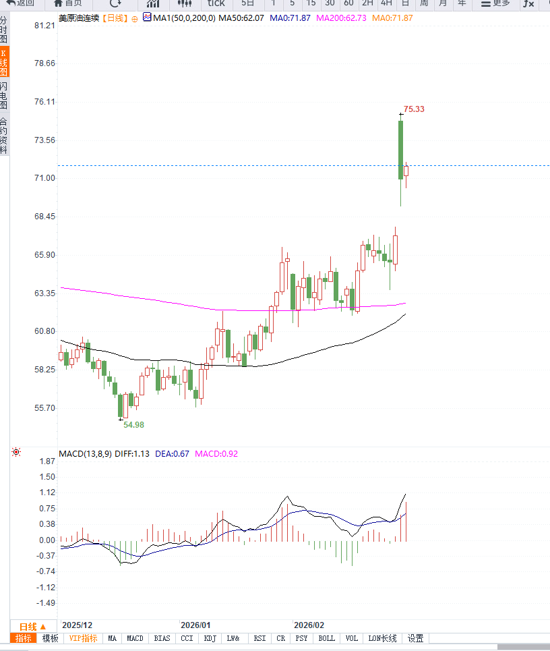Apply the CCI indicator
The height and width of the screenshot is (651, 550).
pos(187,638)
